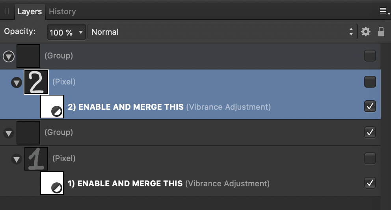Hide the second Group layer
This screenshot has height=210, width=391.
[x=370, y=132]
